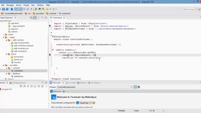Screen dimensions: 201x113
Task: Click the error marker beside the .then line
Action: (x=50, y=55)
